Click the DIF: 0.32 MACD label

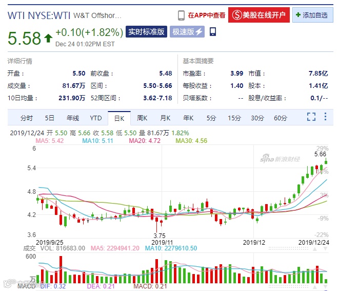tap(53, 286)
